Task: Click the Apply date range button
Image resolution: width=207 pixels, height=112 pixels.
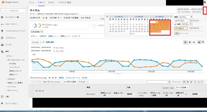Action: point(177,33)
